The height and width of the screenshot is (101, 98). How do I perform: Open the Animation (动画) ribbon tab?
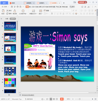click(x=40, y=7)
